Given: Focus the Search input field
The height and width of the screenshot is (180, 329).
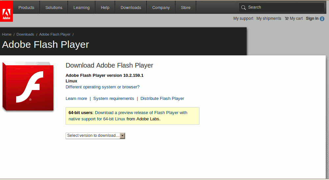Looking at the screenshot, I should click(284, 7).
